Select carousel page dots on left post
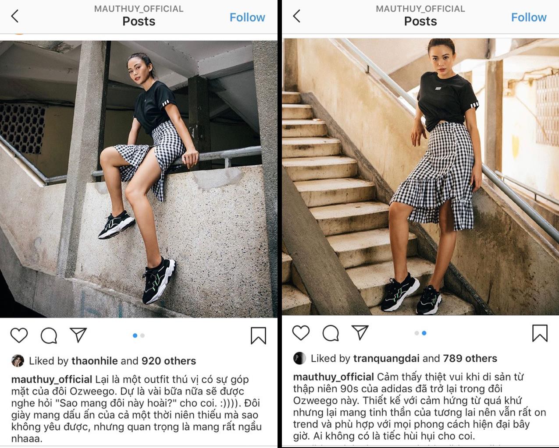559x448 pixels. point(139,335)
